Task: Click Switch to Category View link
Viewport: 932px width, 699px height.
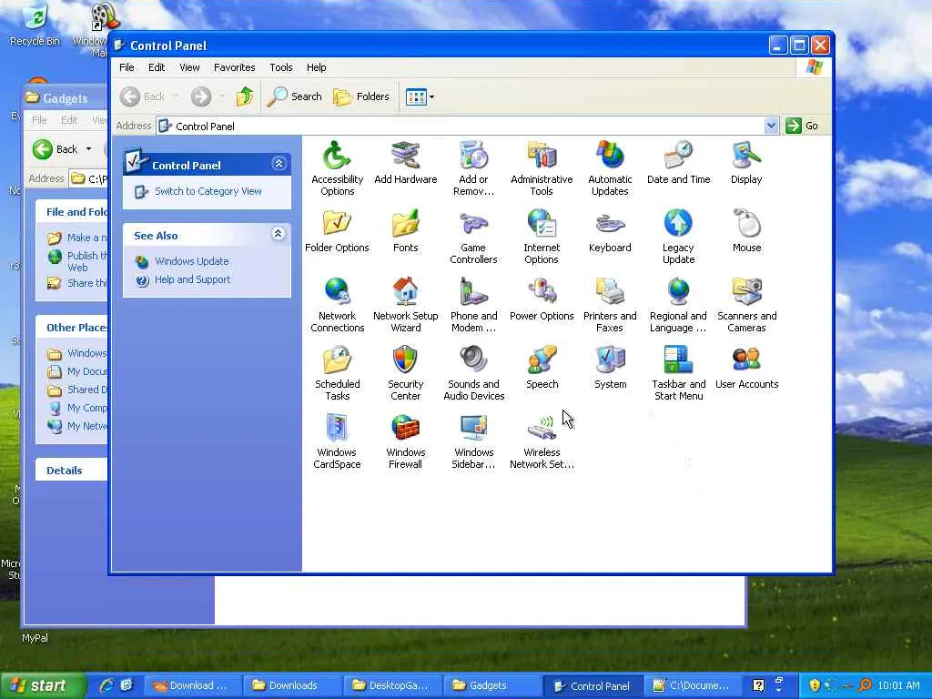Action: pyautogui.click(x=208, y=191)
